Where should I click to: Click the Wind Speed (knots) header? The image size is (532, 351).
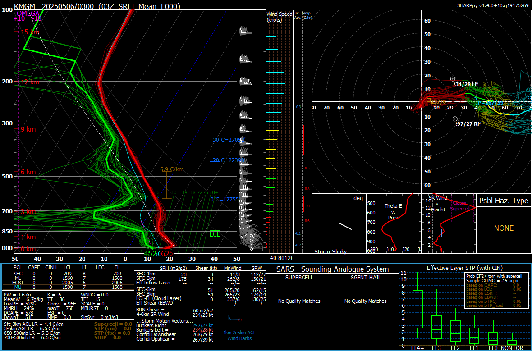(279, 17)
